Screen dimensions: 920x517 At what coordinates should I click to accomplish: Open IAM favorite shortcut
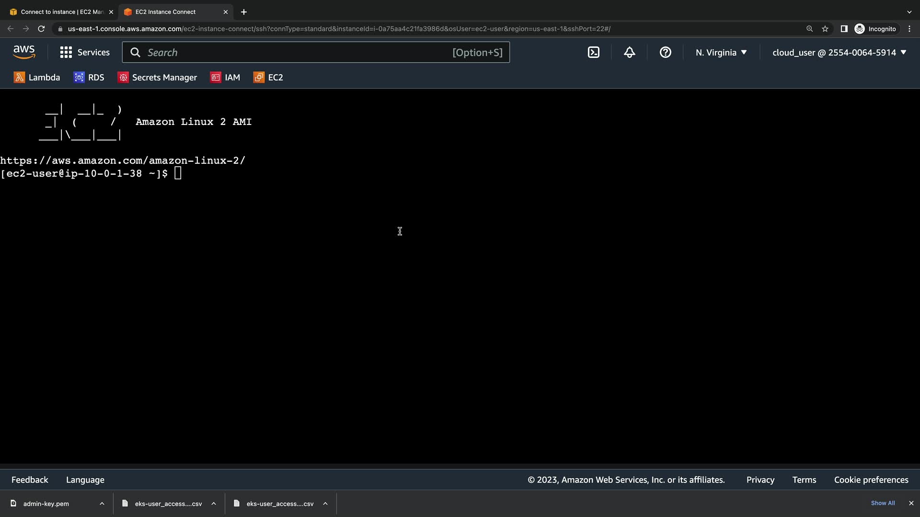tap(225, 78)
